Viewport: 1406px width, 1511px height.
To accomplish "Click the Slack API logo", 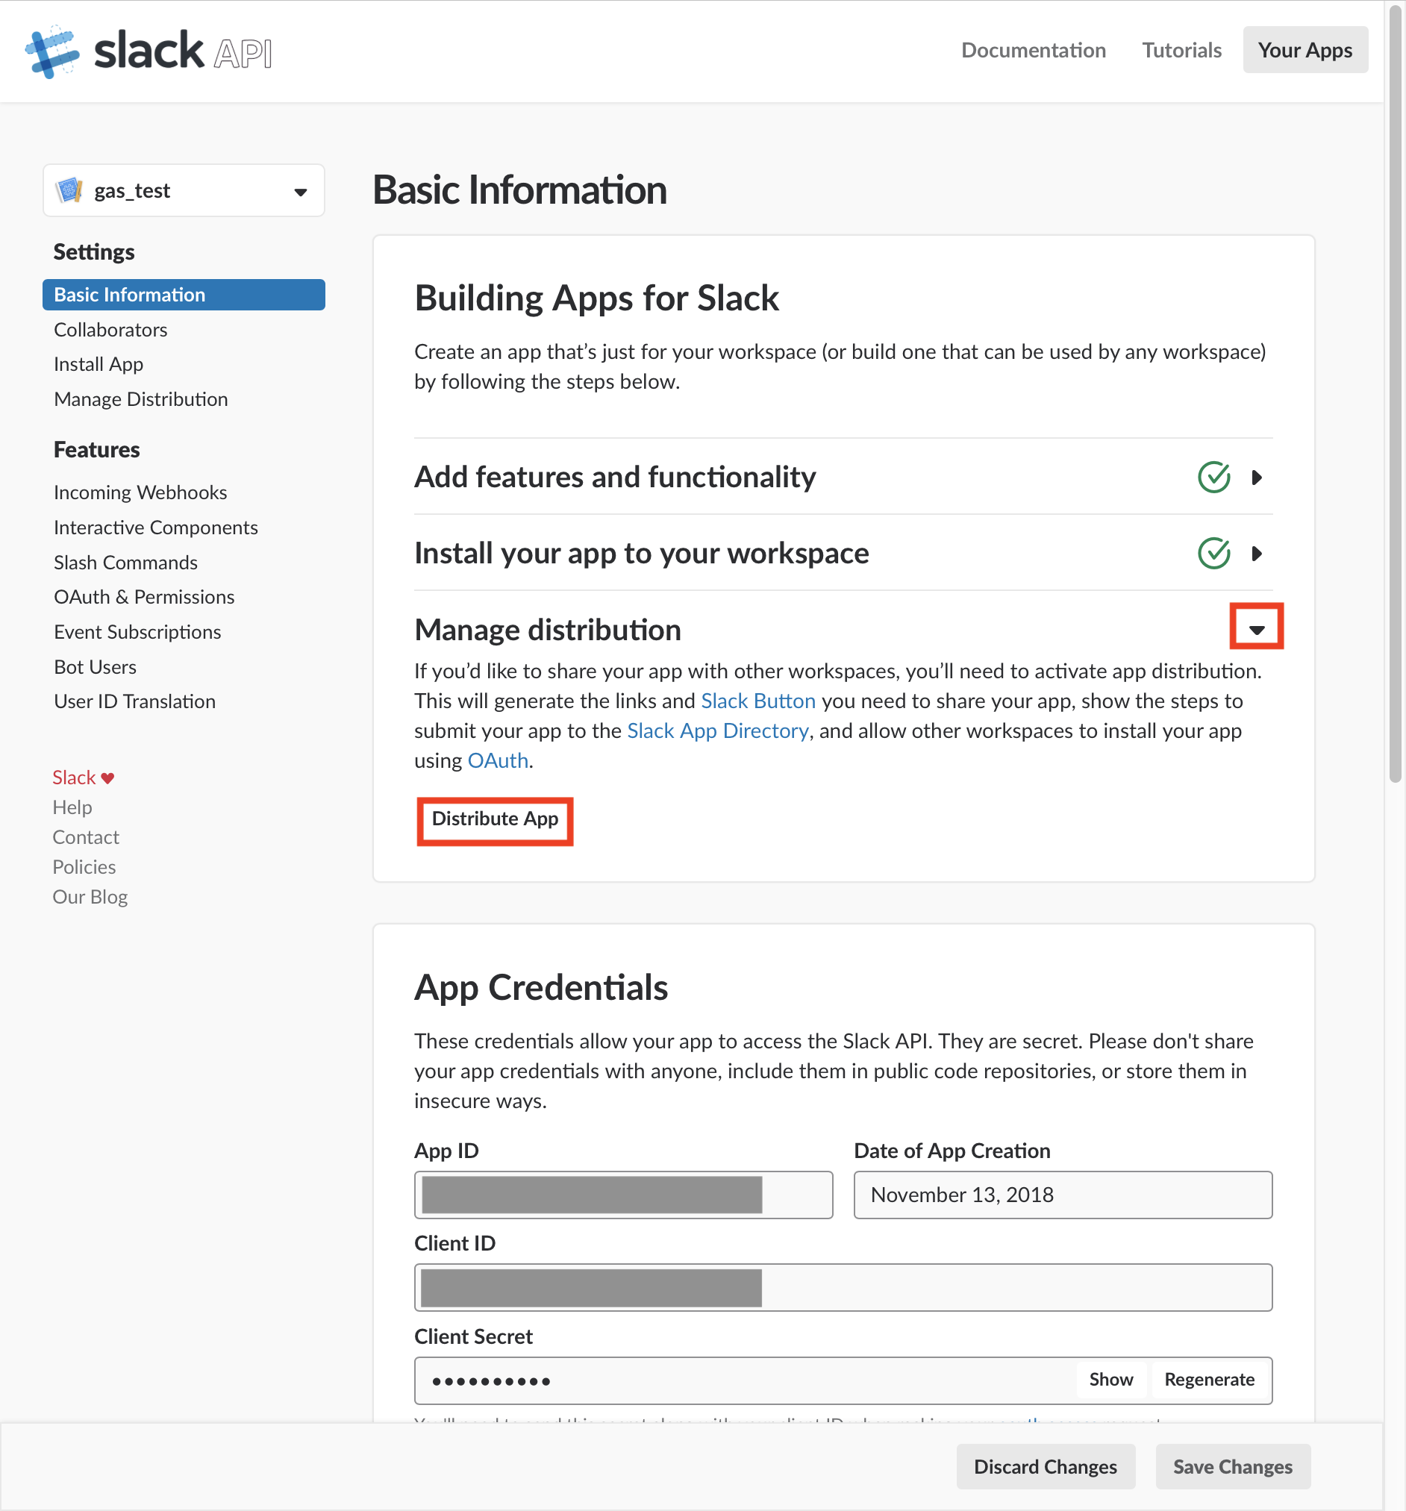I will pos(149,51).
